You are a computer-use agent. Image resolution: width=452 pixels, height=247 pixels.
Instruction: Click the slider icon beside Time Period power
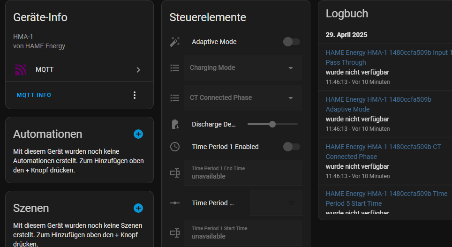(175, 203)
